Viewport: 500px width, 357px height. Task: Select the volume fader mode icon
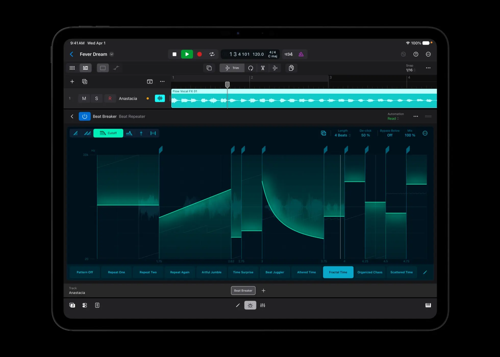(x=141, y=133)
